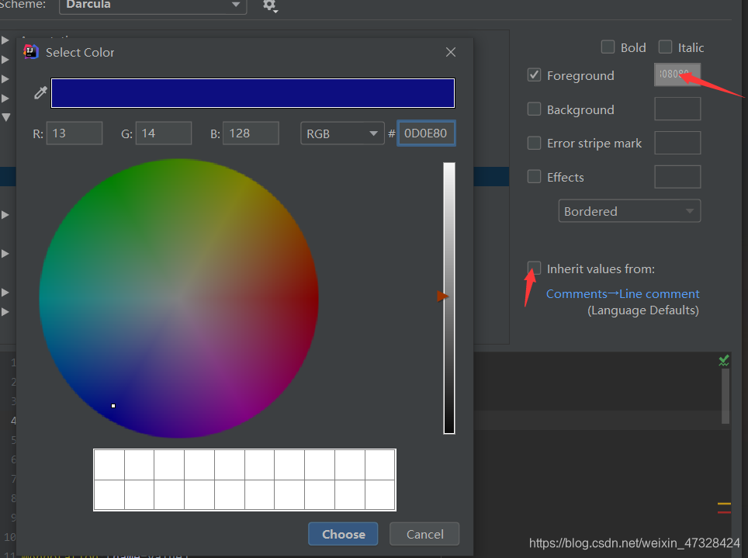Enable the Bold checkbox
748x558 pixels.
click(x=608, y=47)
